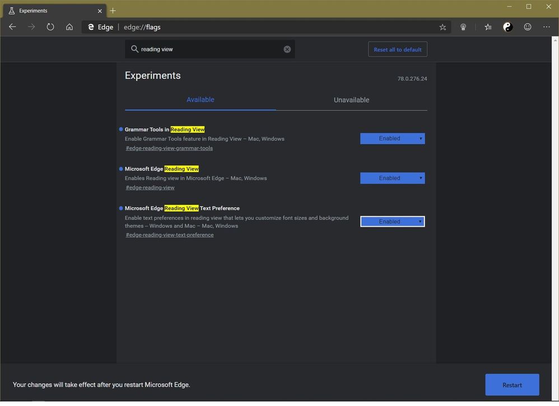Screen dimensions: 559x406
Task: Click the restart notice message text
Action: [x=101, y=385]
